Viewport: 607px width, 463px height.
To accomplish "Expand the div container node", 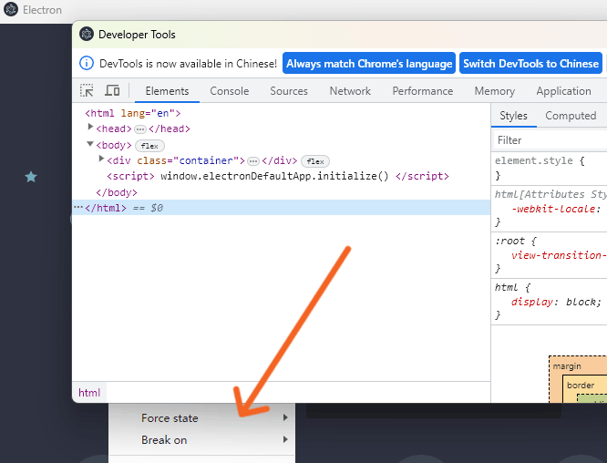I will click(x=101, y=159).
